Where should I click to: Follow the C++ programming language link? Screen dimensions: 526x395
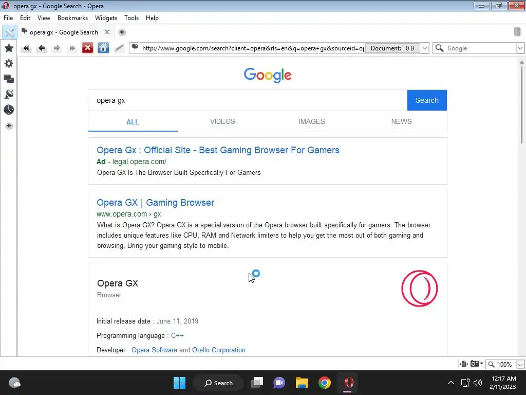[177, 335]
